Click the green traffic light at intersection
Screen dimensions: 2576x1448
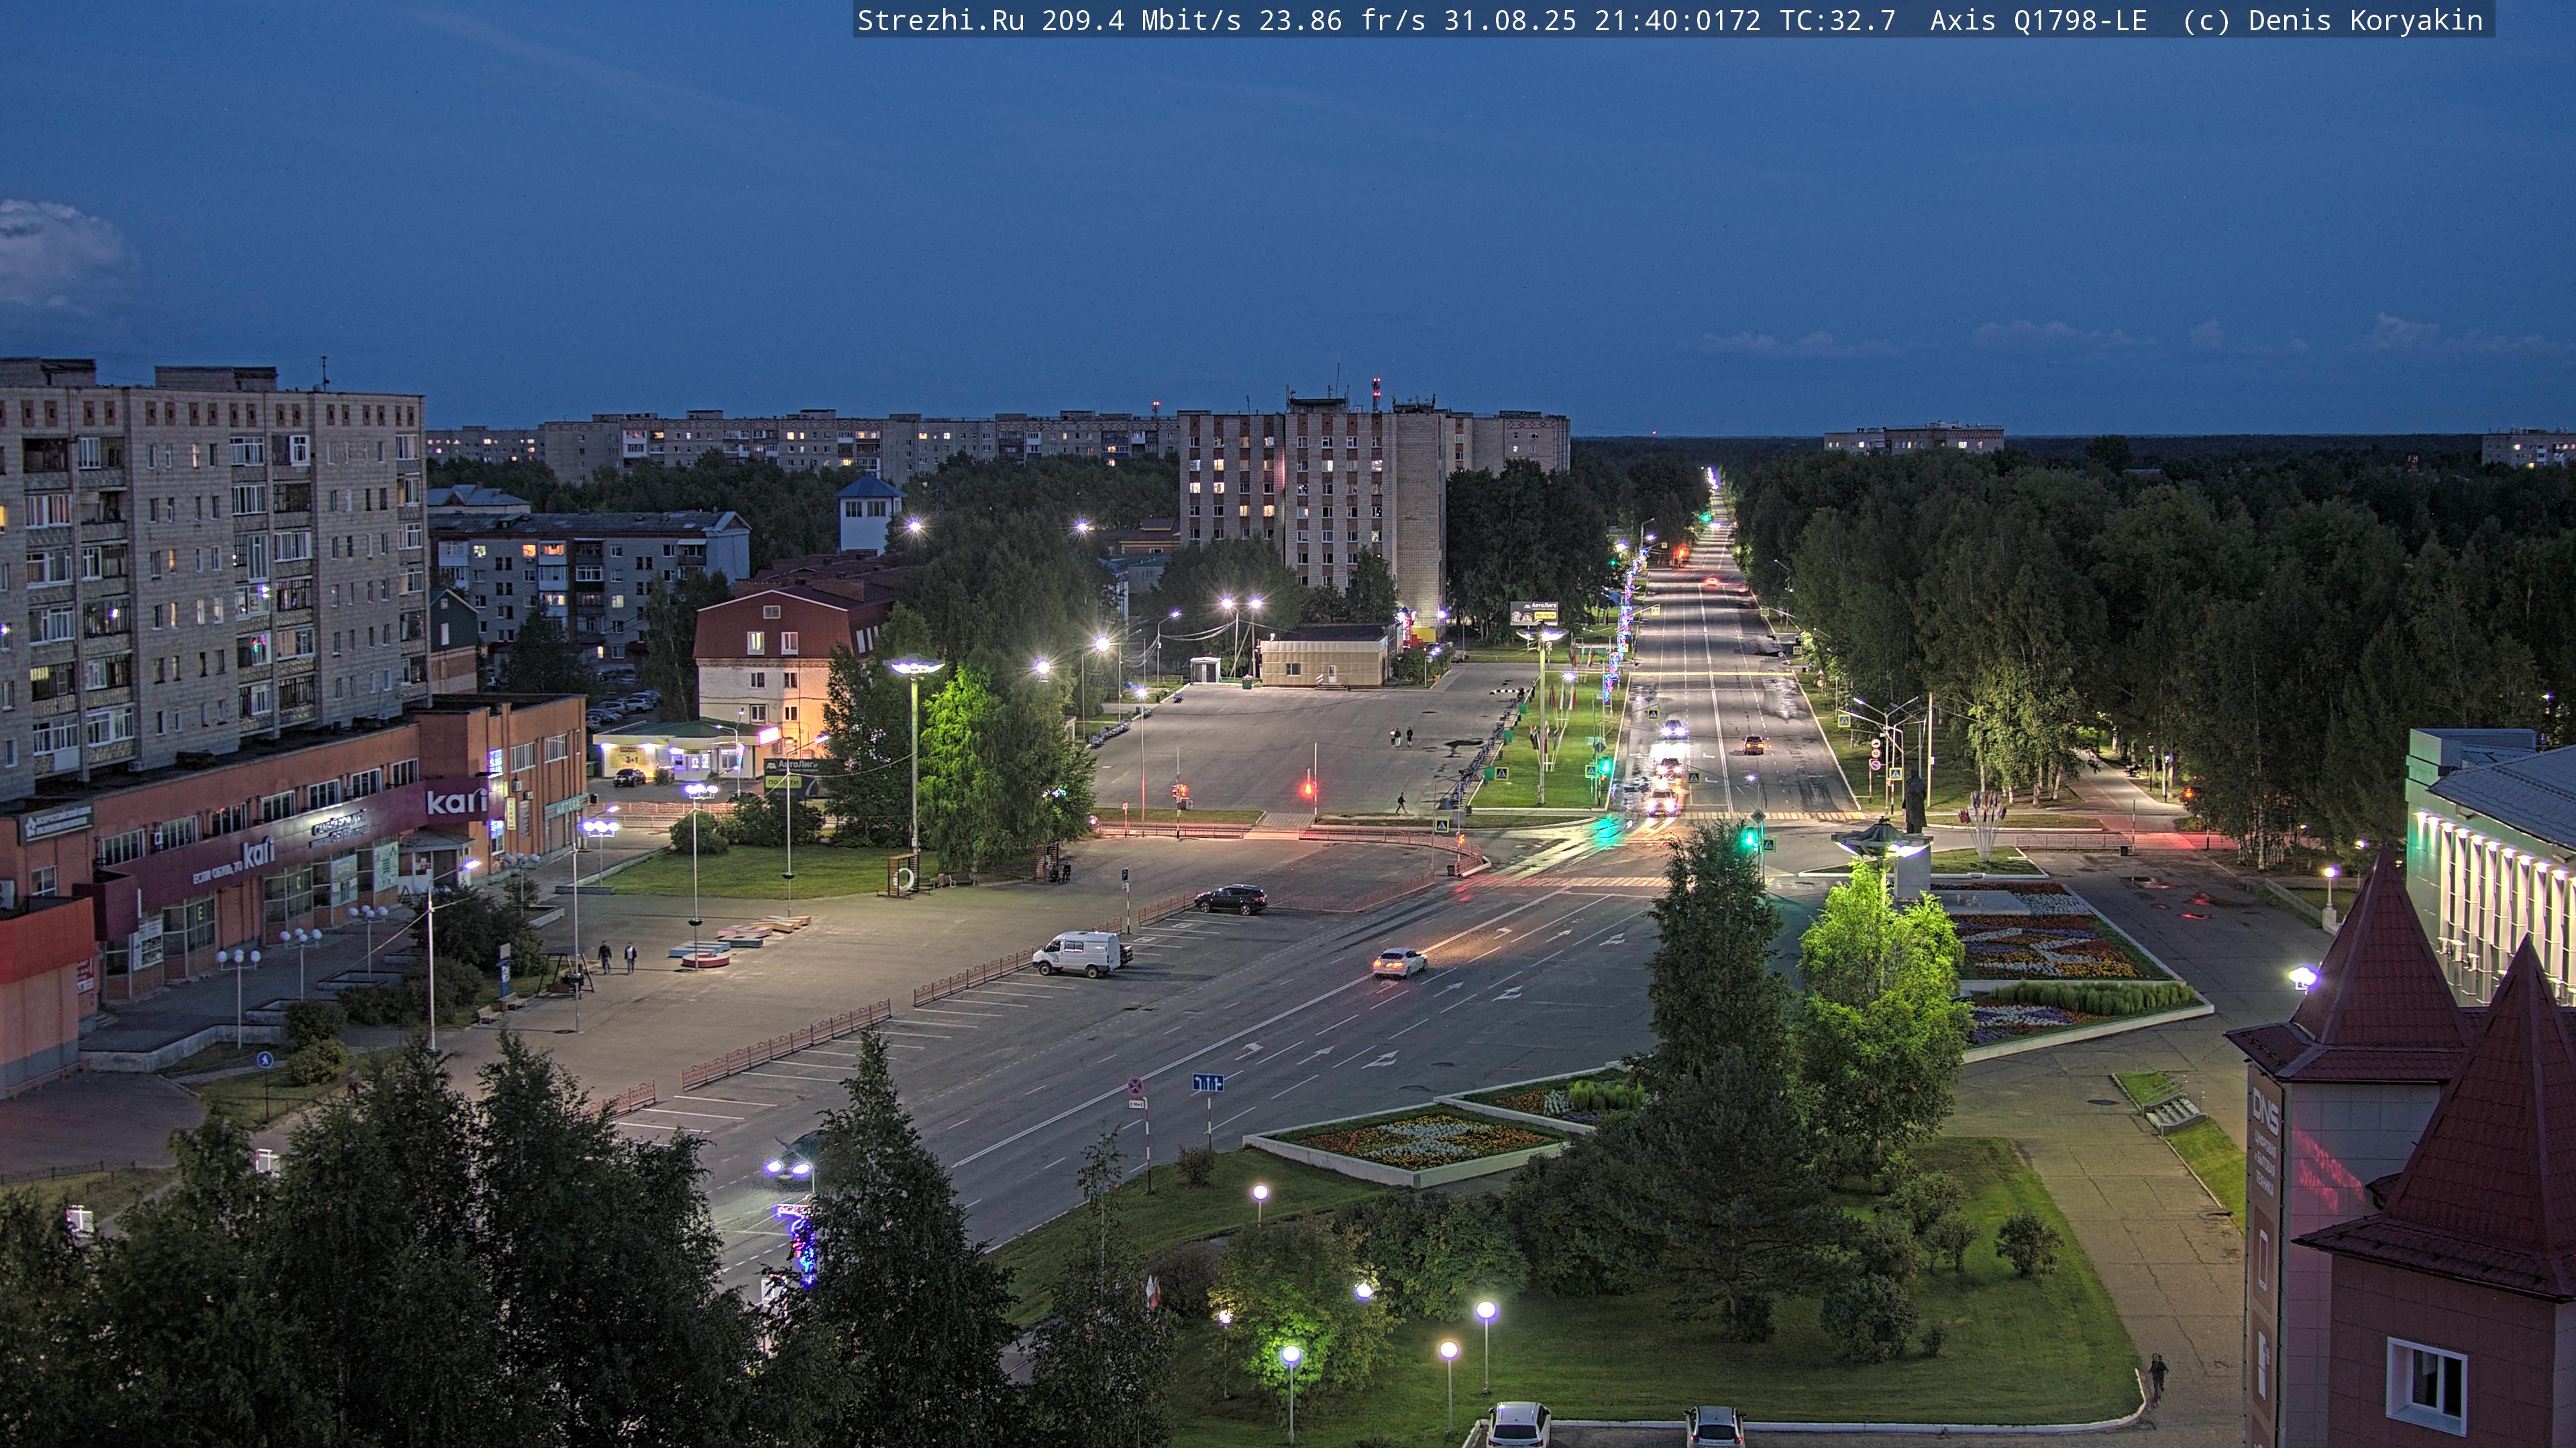tap(1750, 839)
